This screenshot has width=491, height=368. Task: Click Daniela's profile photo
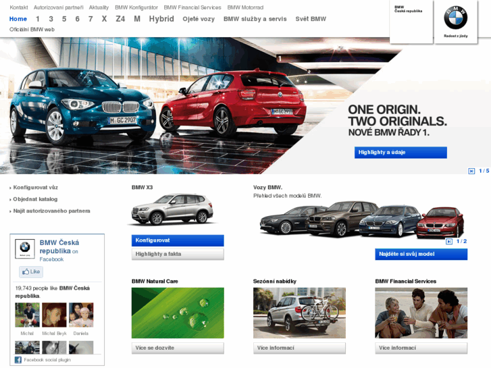click(x=81, y=315)
